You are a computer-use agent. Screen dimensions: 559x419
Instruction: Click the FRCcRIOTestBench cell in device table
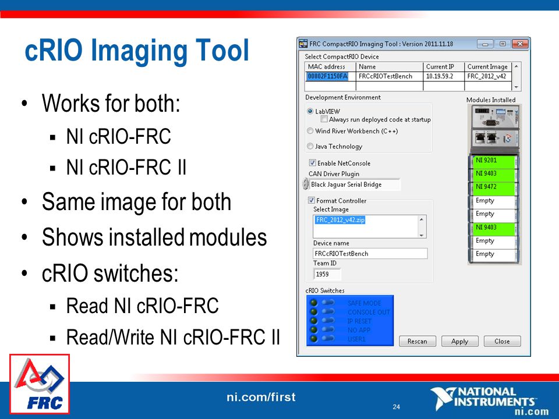[390, 76]
